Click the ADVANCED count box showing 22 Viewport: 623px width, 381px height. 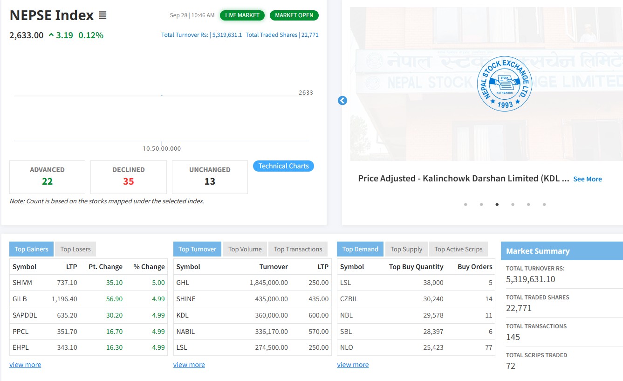47,177
